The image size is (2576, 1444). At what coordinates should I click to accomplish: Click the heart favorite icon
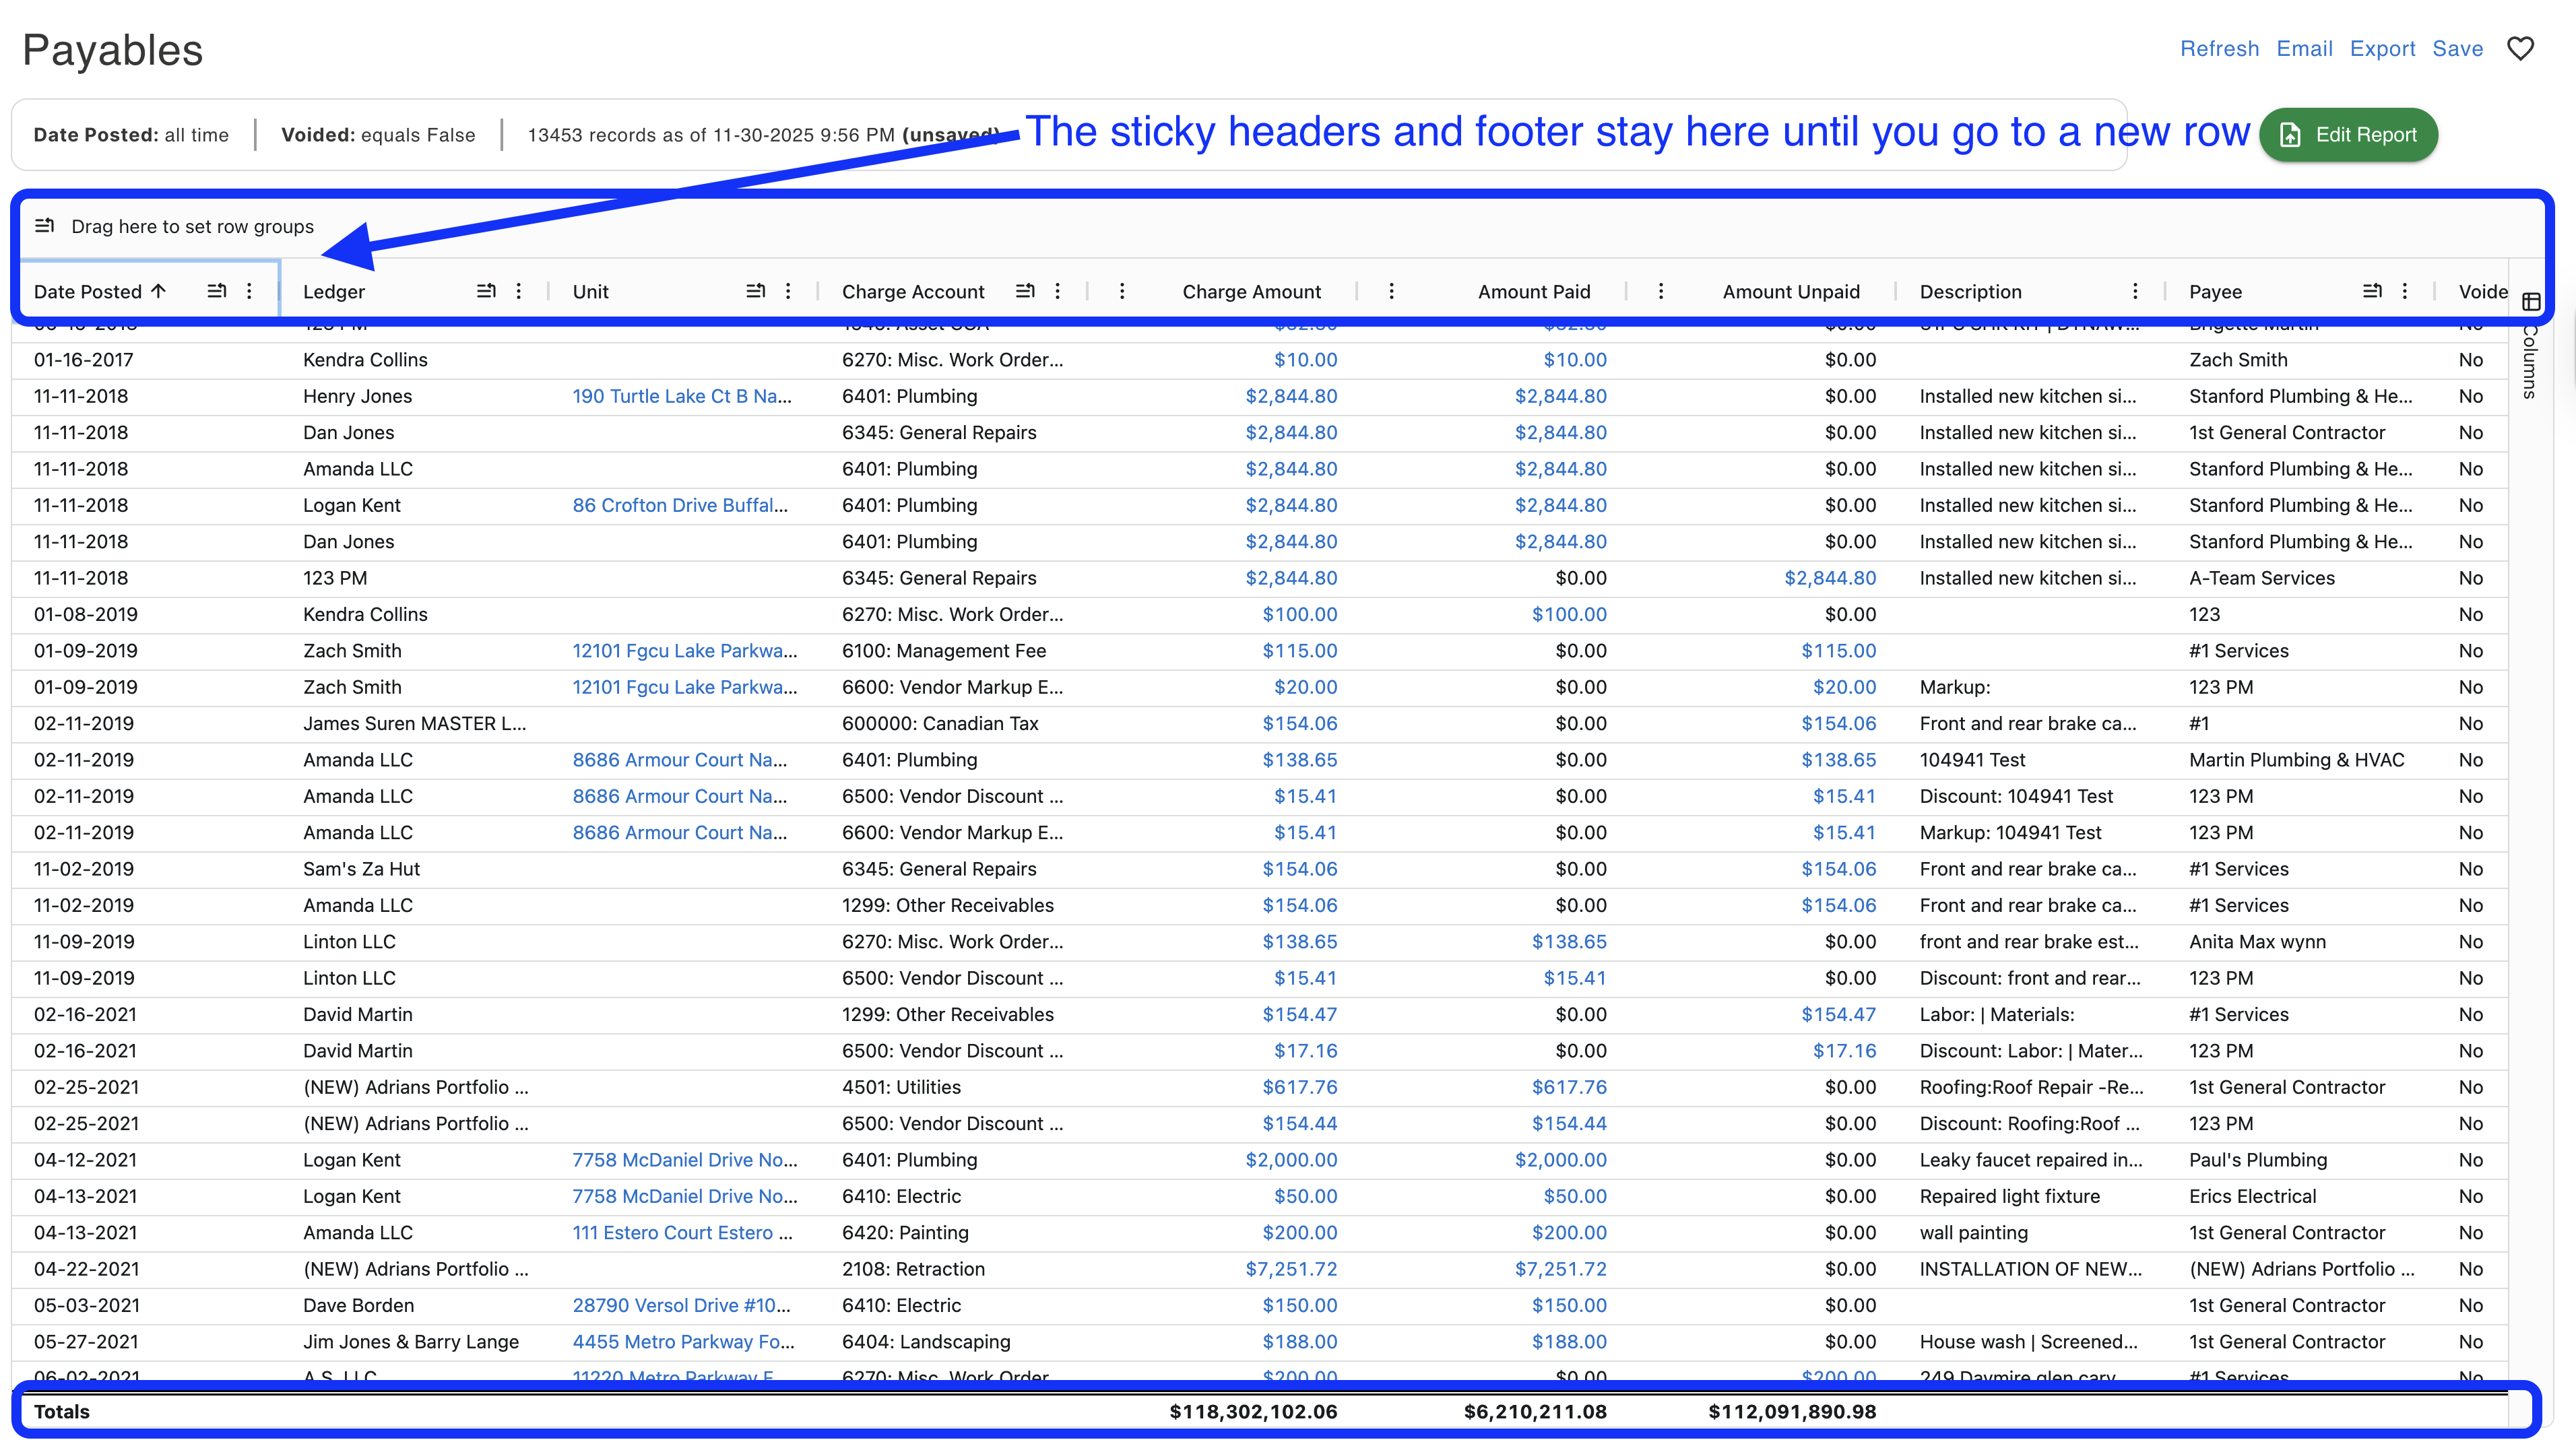click(2520, 48)
